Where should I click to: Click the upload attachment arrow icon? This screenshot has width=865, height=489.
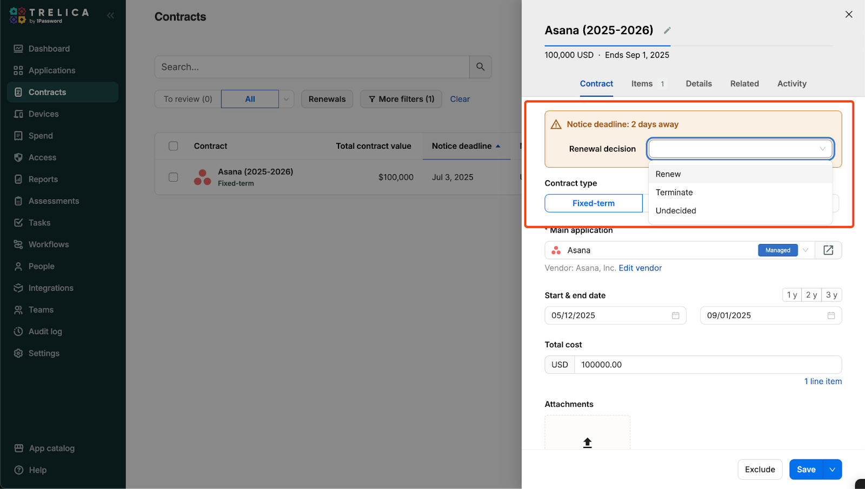587,442
